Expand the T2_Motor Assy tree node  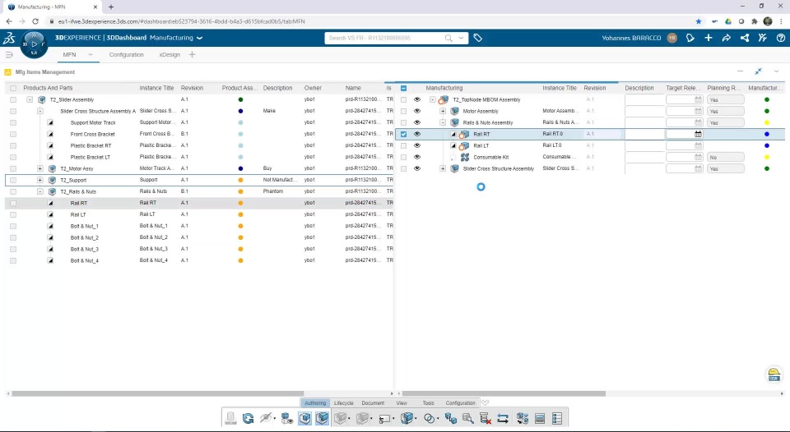coord(39,168)
